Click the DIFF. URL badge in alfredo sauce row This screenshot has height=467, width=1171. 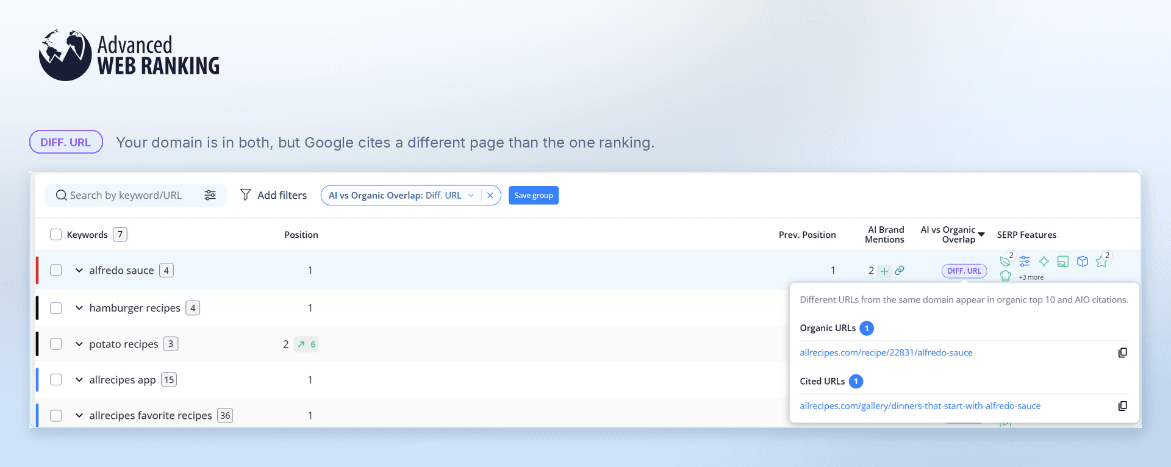964,271
